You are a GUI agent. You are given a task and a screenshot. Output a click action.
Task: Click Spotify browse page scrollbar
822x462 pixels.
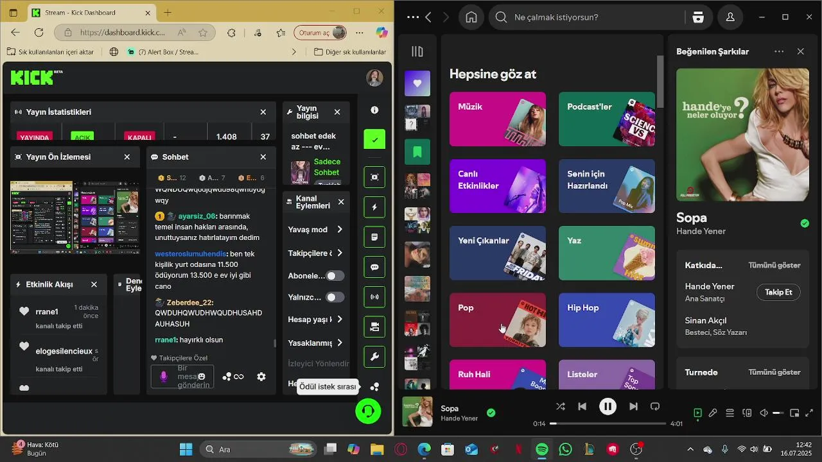tap(660, 81)
